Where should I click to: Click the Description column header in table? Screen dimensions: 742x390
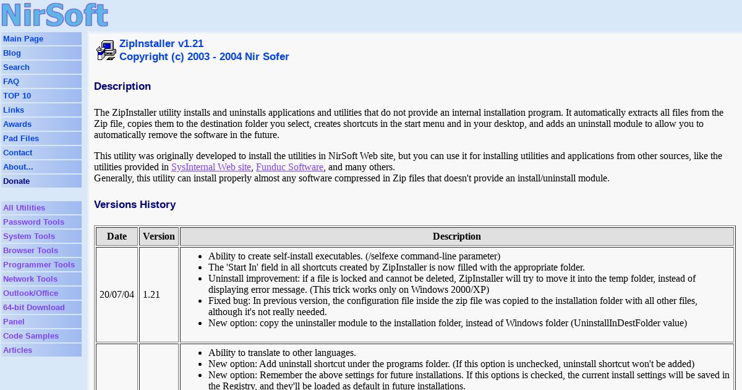(457, 236)
